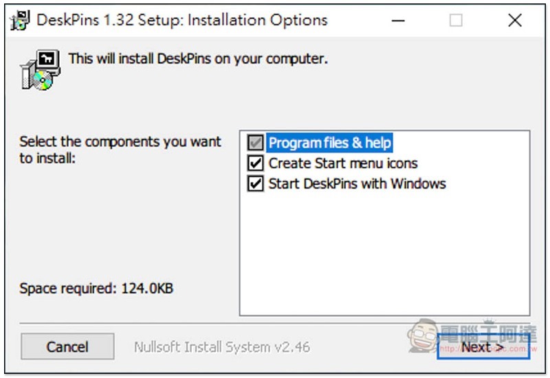Select the Create Start menu icons label
Image resolution: width=550 pixels, height=378 pixels.
pos(342,164)
